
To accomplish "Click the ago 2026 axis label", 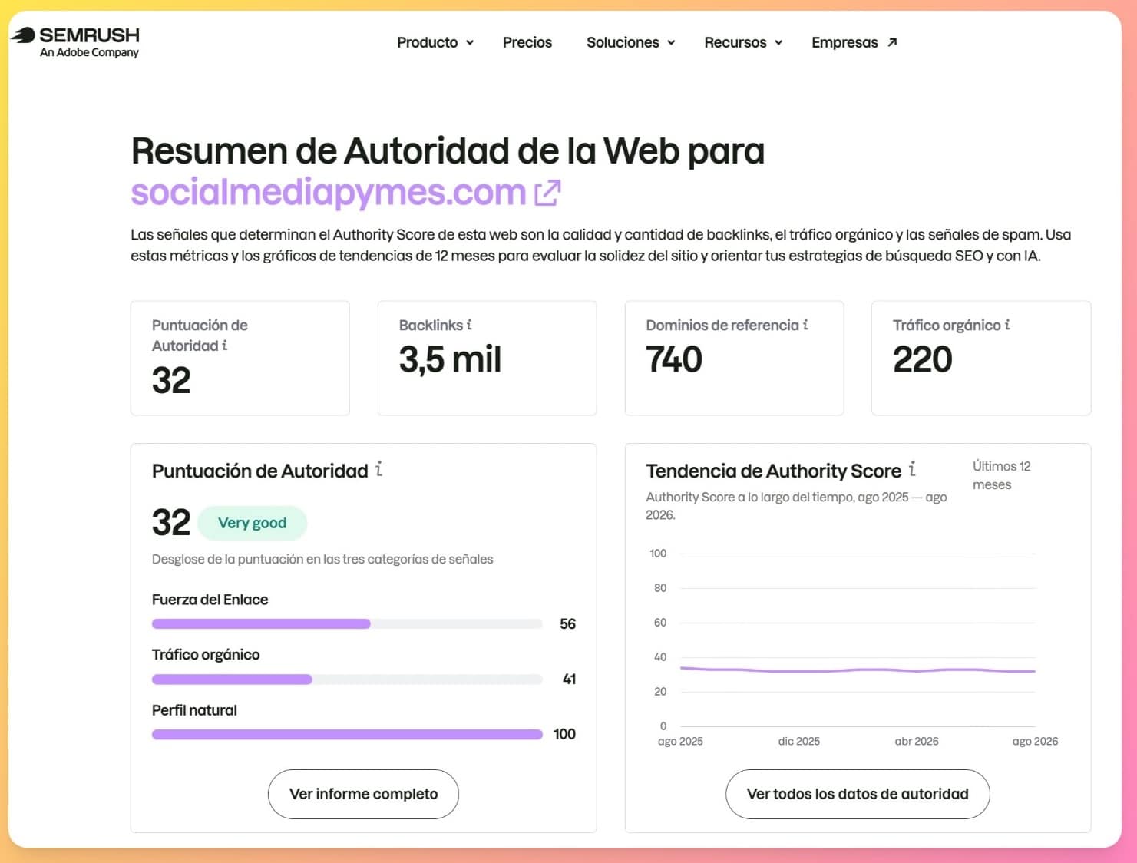I will click(x=1035, y=741).
